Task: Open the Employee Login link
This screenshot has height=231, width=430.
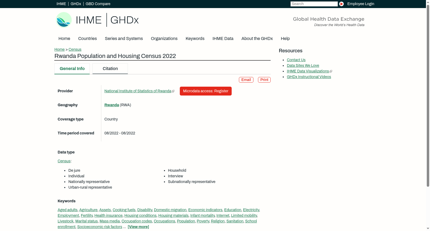Action: (361, 4)
